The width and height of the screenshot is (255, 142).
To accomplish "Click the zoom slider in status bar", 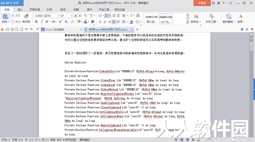I will pyautogui.click(x=233, y=140).
